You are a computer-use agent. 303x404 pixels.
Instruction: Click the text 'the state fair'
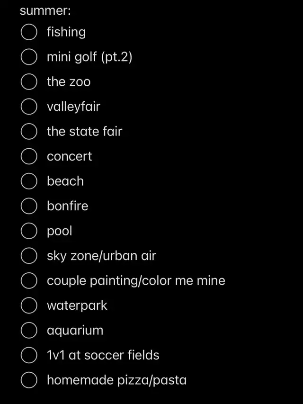[84, 132]
